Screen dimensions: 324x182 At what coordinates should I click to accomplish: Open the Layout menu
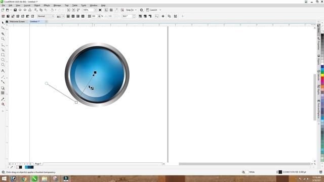pos(27,6)
